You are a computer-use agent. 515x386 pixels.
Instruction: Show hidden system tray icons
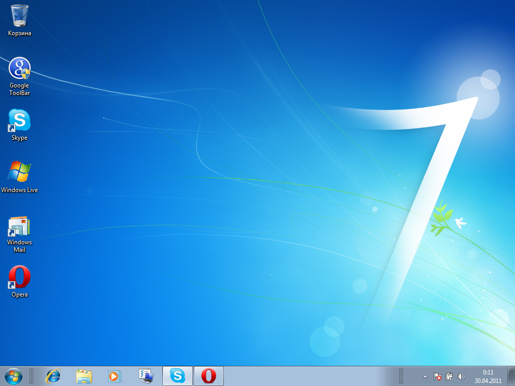coord(425,376)
